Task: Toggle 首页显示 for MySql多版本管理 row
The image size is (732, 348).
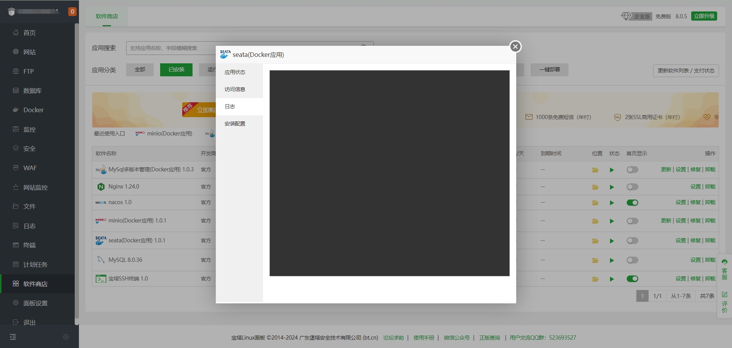Action: coord(632,170)
